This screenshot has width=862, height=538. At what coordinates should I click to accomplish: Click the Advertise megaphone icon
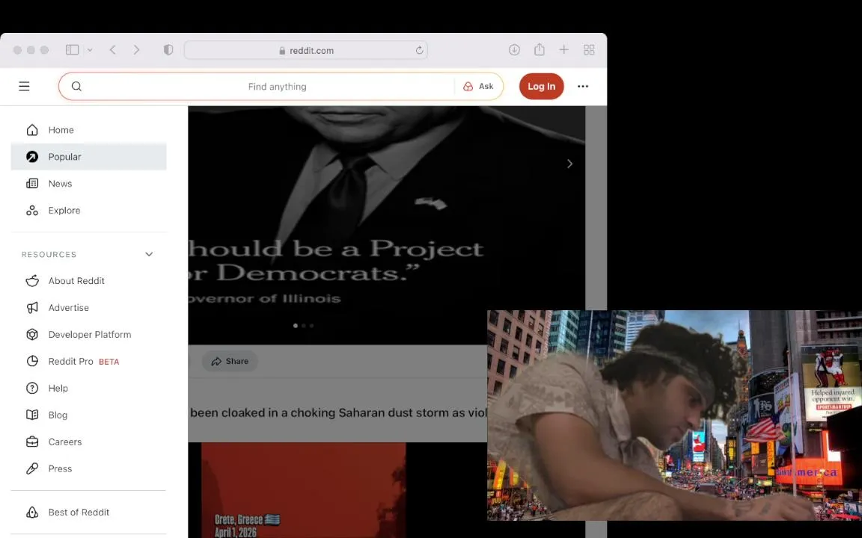click(x=32, y=308)
